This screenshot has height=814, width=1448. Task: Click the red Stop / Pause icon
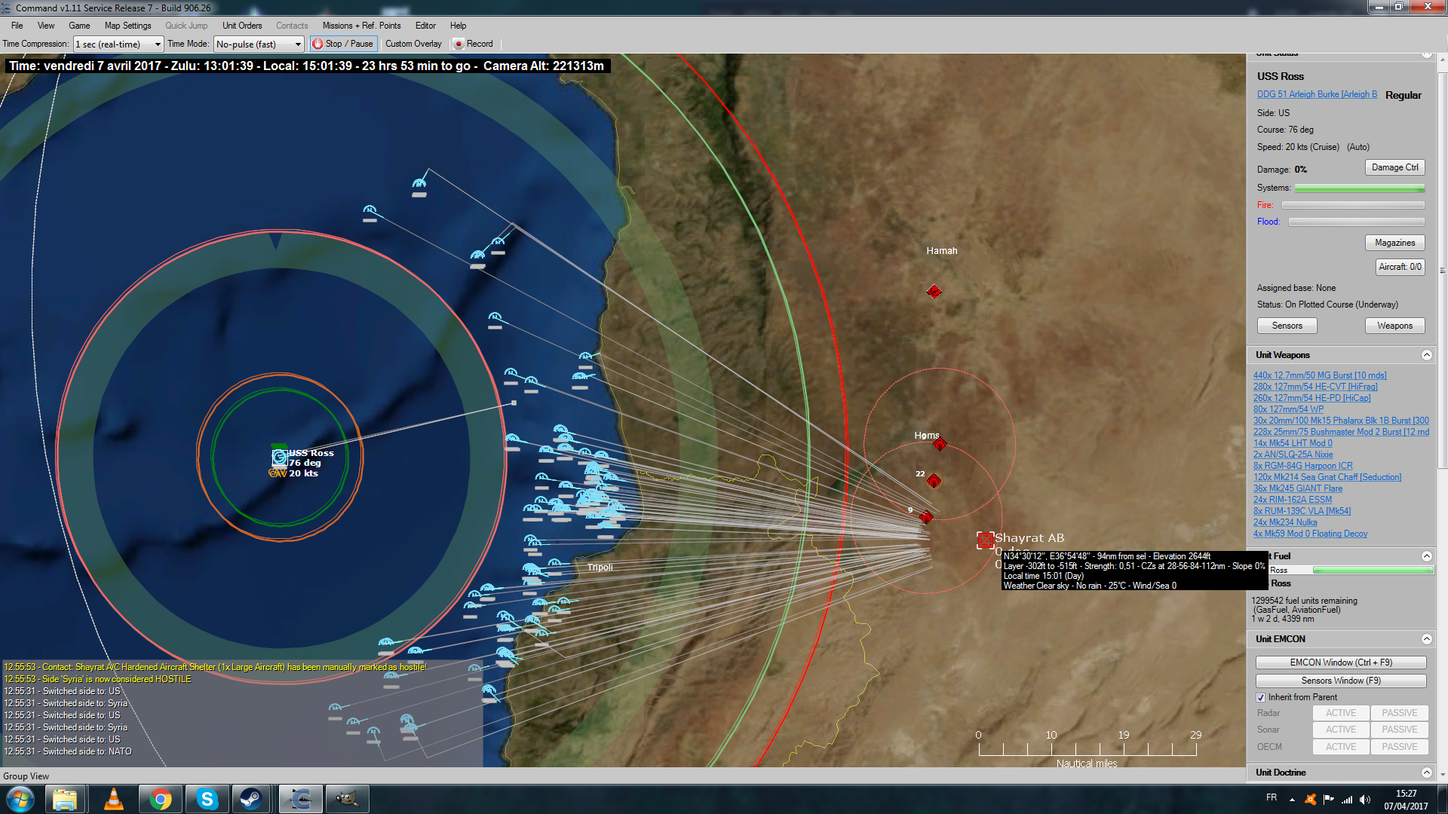[318, 44]
